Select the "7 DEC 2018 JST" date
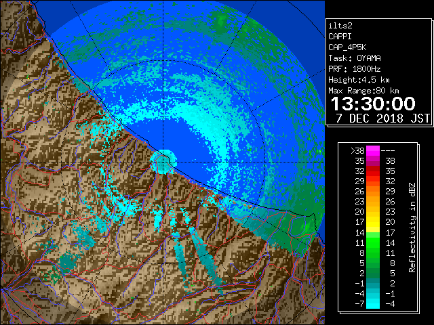 point(382,118)
